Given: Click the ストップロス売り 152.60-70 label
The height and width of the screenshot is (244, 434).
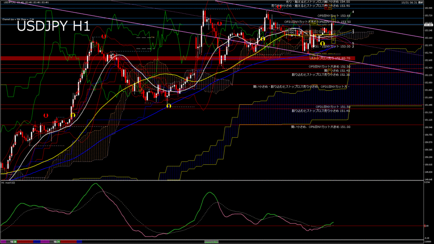Looking at the screenshot, I should coord(331,58).
